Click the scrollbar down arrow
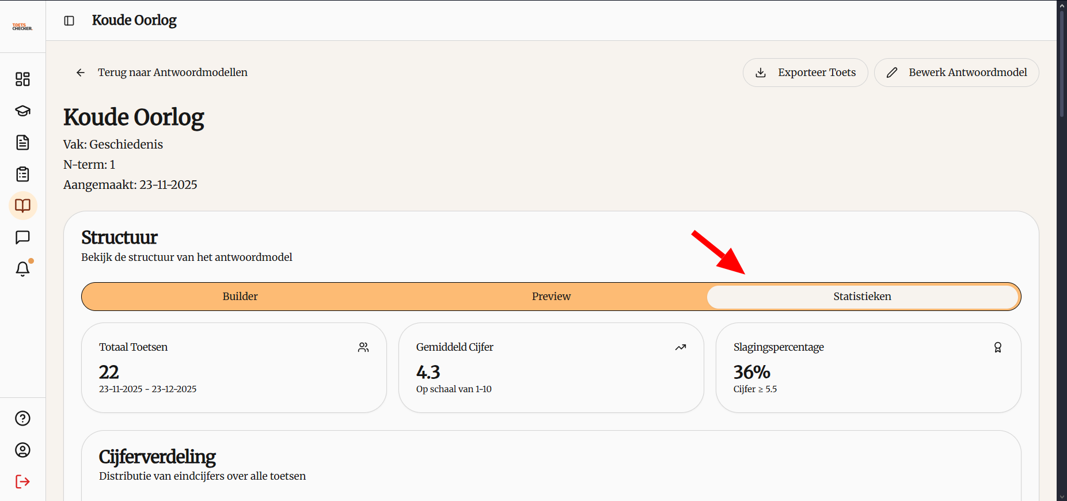This screenshot has height=501, width=1067. (x=1062, y=496)
